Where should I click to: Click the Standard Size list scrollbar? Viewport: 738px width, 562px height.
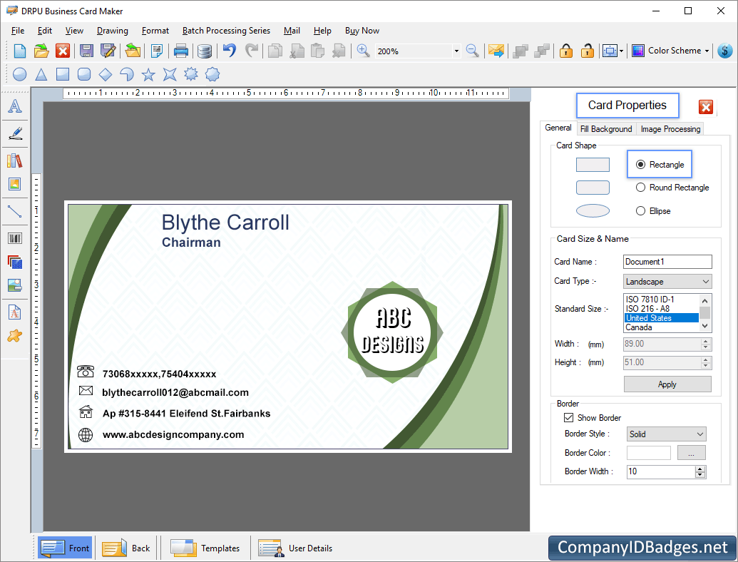click(x=704, y=313)
